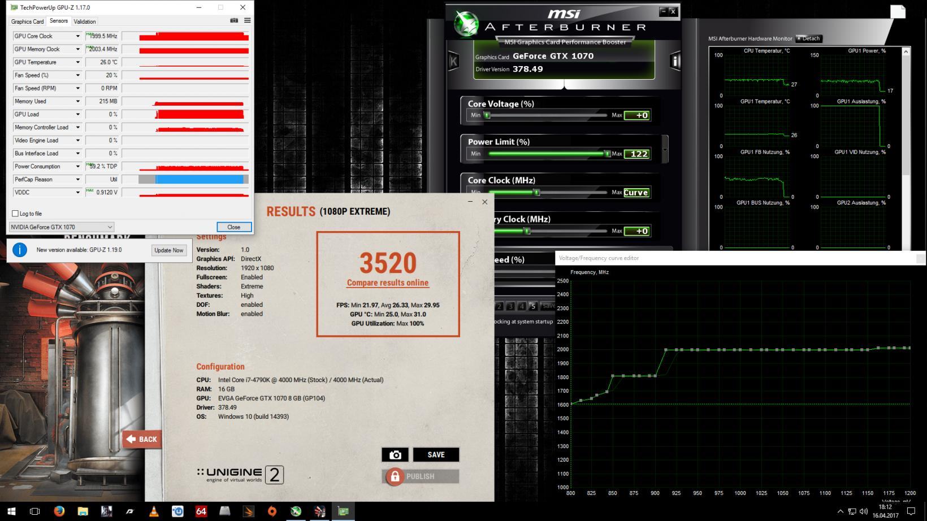Click the volume icon in system tray
The height and width of the screenshot is (521, 927).
pyautogui.click(x=864, y=511)
